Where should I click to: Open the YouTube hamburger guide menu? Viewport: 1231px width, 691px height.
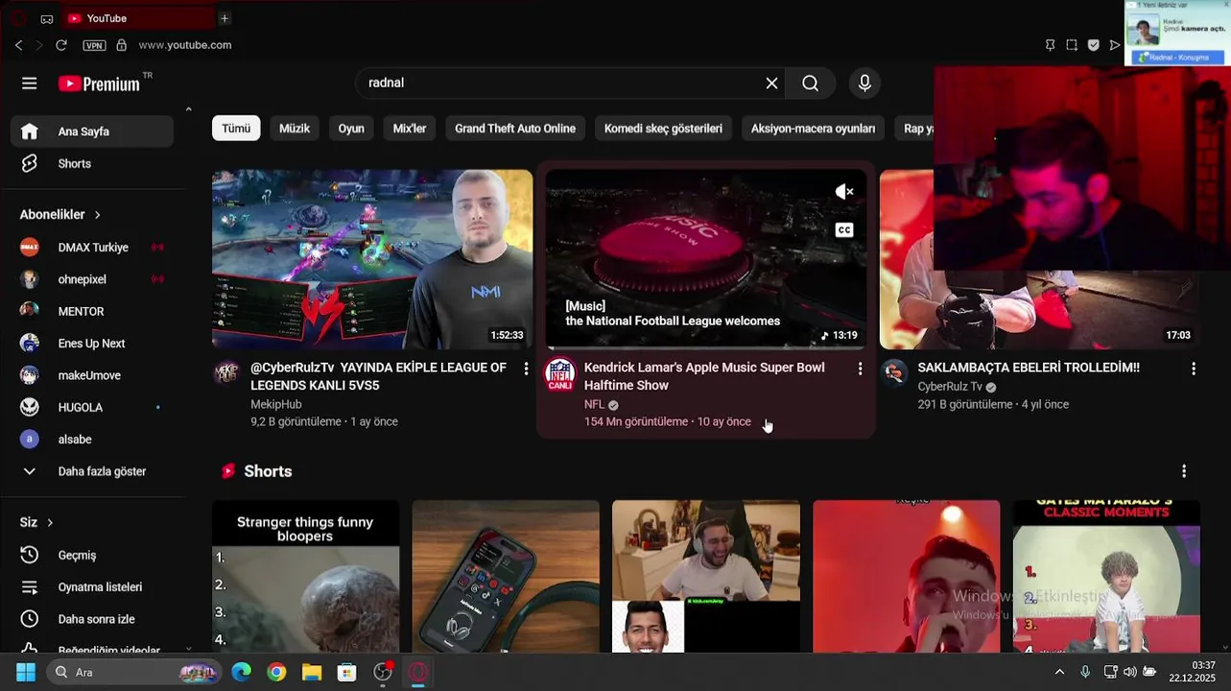pyautogui.click(x=30, y=83)
